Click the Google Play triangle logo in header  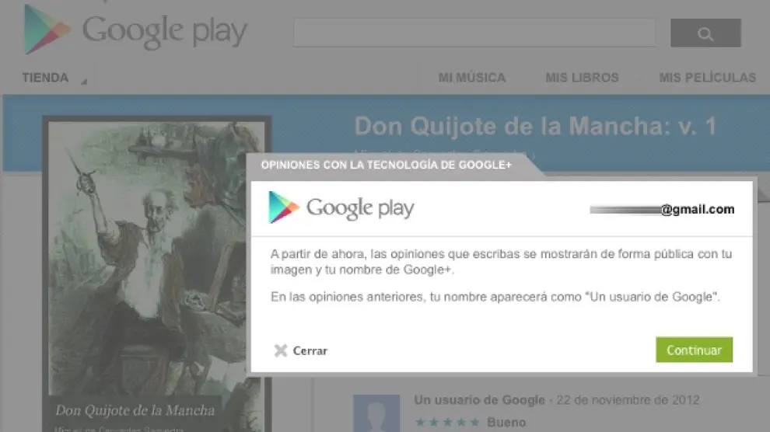47,31
